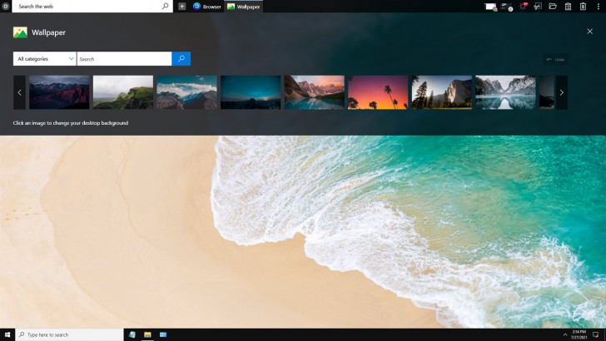Open the screenshot snipping scissors tool

coord(538,6)
